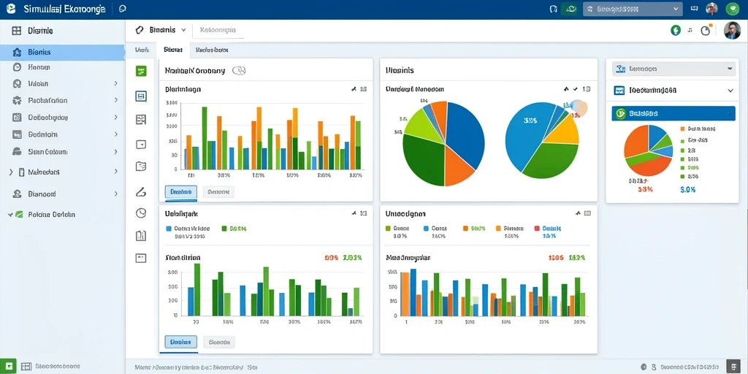The width and height of the screenshot is (748, 374).
Task: Open the profile photo in the white toolbar
Action: pyautogui.click(x=732, y=31)
